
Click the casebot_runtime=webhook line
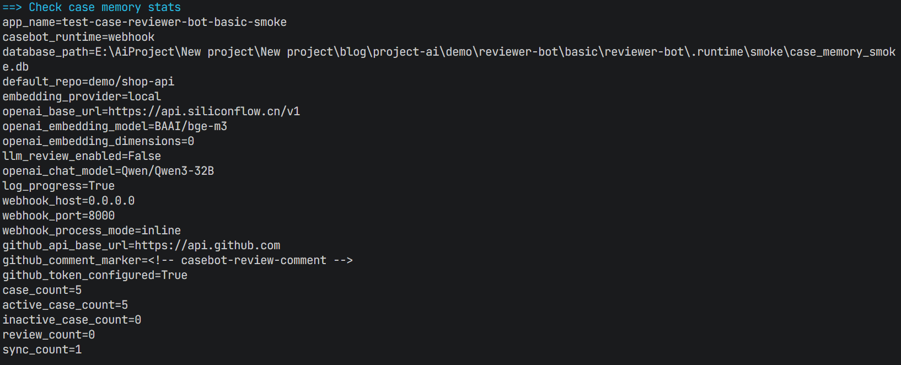click(78, 37)
